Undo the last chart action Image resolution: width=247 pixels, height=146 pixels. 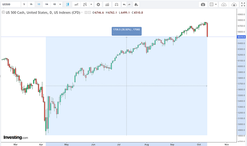pos(124,4)
